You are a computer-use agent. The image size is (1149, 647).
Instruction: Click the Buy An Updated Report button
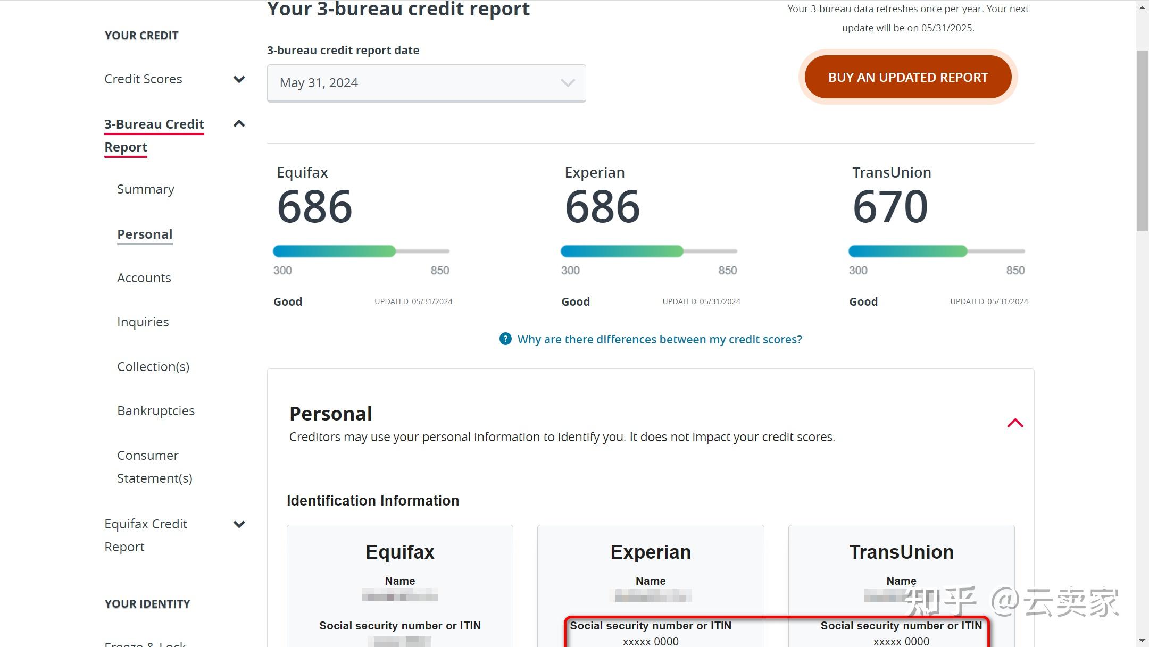(x=907, y=78)
